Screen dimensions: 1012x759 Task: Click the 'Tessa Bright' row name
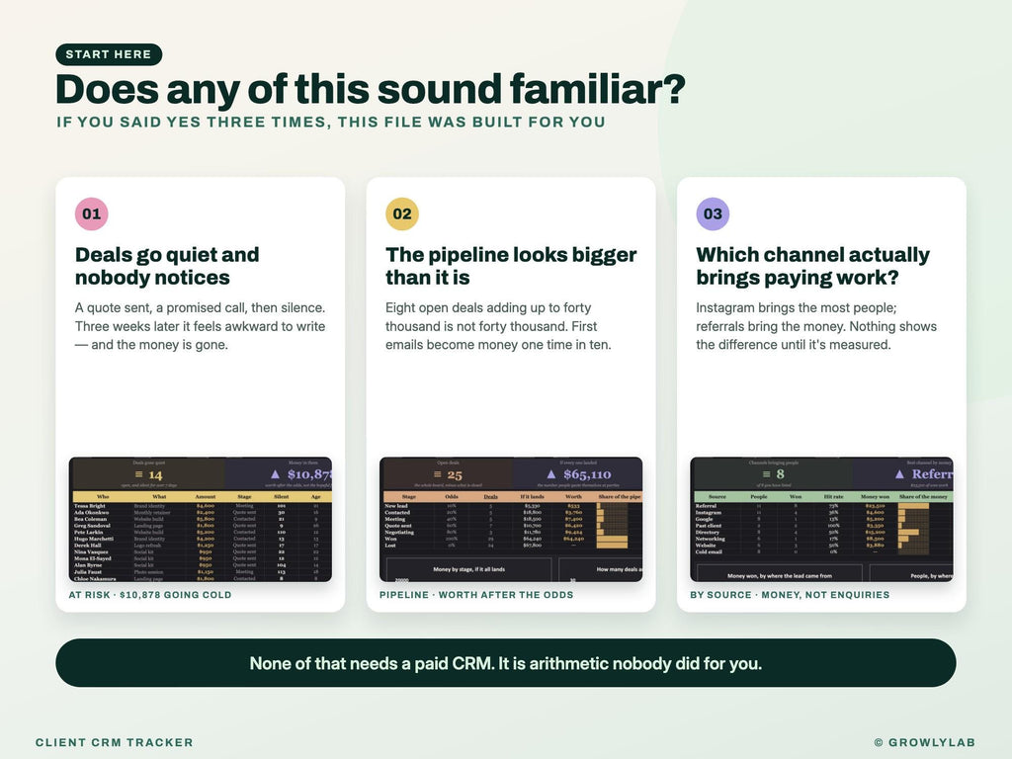click(90, 506)
